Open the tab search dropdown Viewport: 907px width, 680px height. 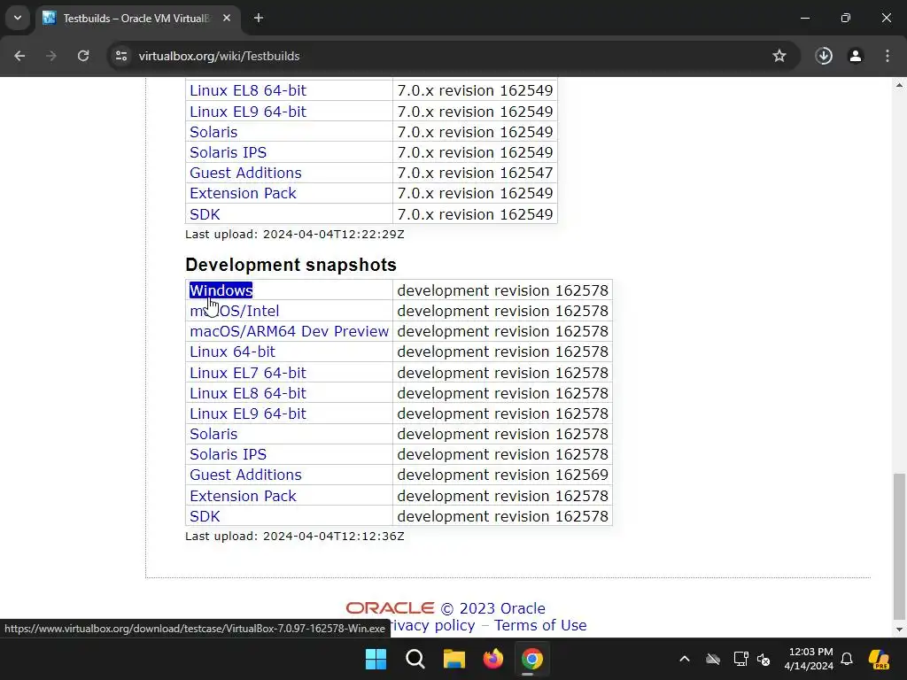pyautogui.click(x=18, y=18)
